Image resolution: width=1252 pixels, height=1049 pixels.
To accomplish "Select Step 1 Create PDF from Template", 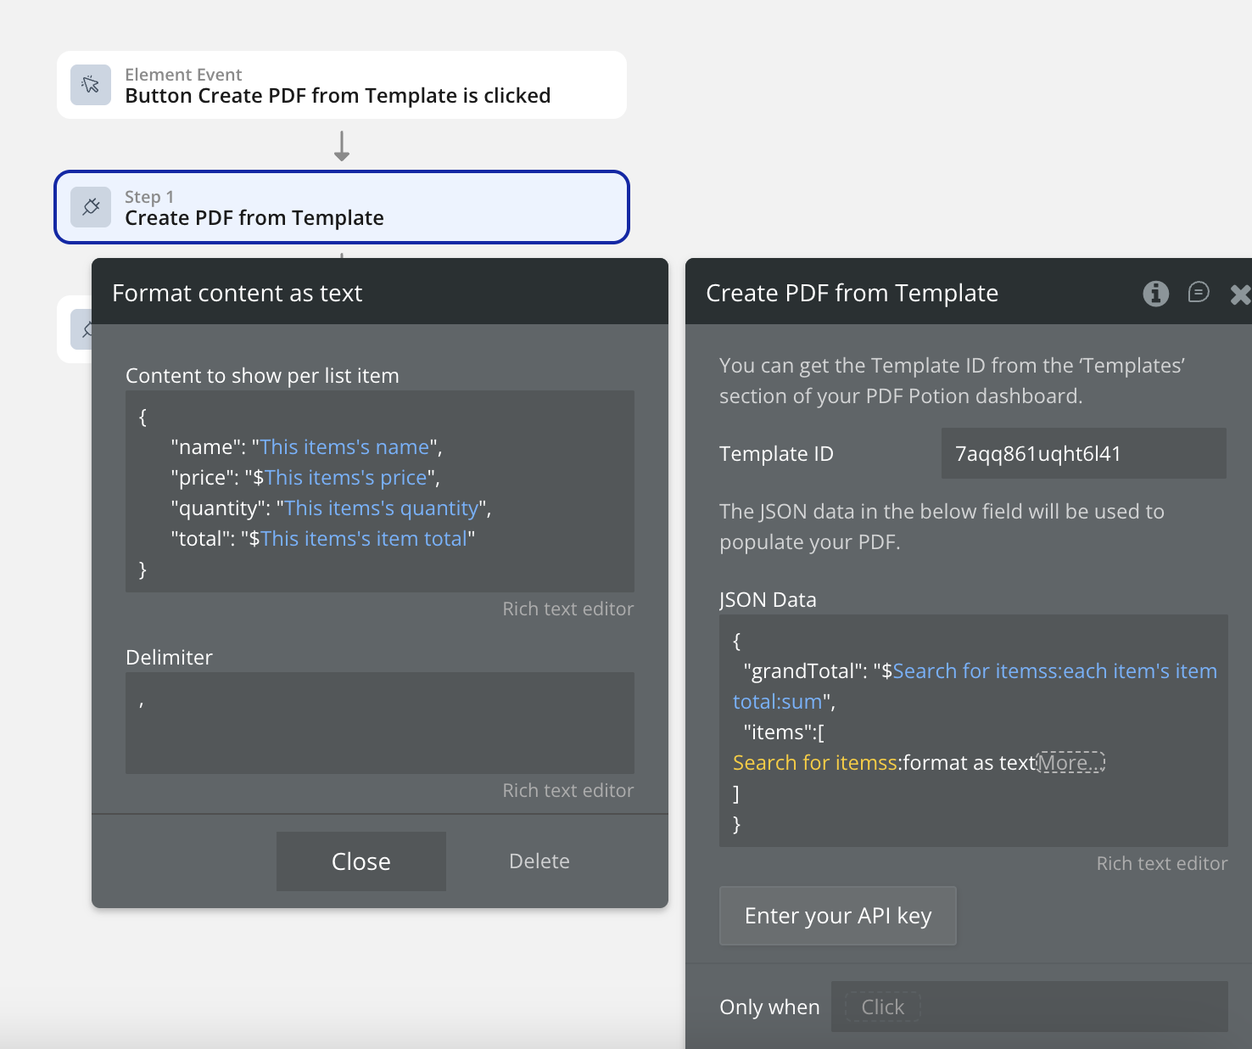I will [x=341, y=208].
